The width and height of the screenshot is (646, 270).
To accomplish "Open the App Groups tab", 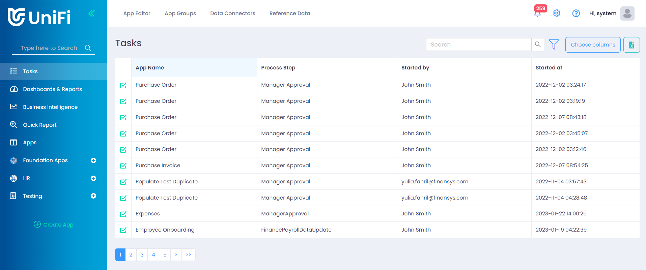I will (180, 13).
